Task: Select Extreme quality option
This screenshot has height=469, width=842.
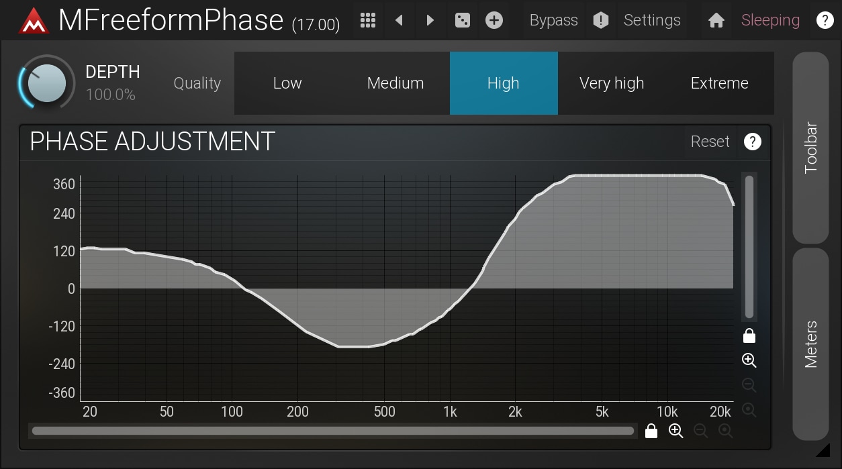Action: pyautogui.click(x=719, y=83)
